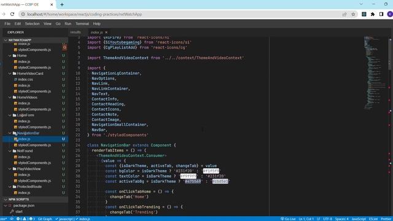393x221 pixels.
Task: Click Prettier status bar item
Action: tap(386, 219)
